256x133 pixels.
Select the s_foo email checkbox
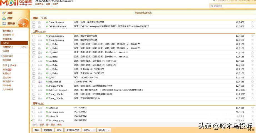[x=34, y=77]
